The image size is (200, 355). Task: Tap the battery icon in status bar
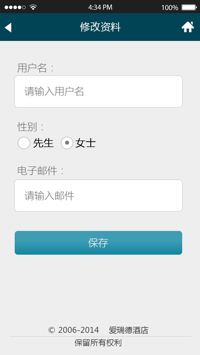[x=189, y=7]
